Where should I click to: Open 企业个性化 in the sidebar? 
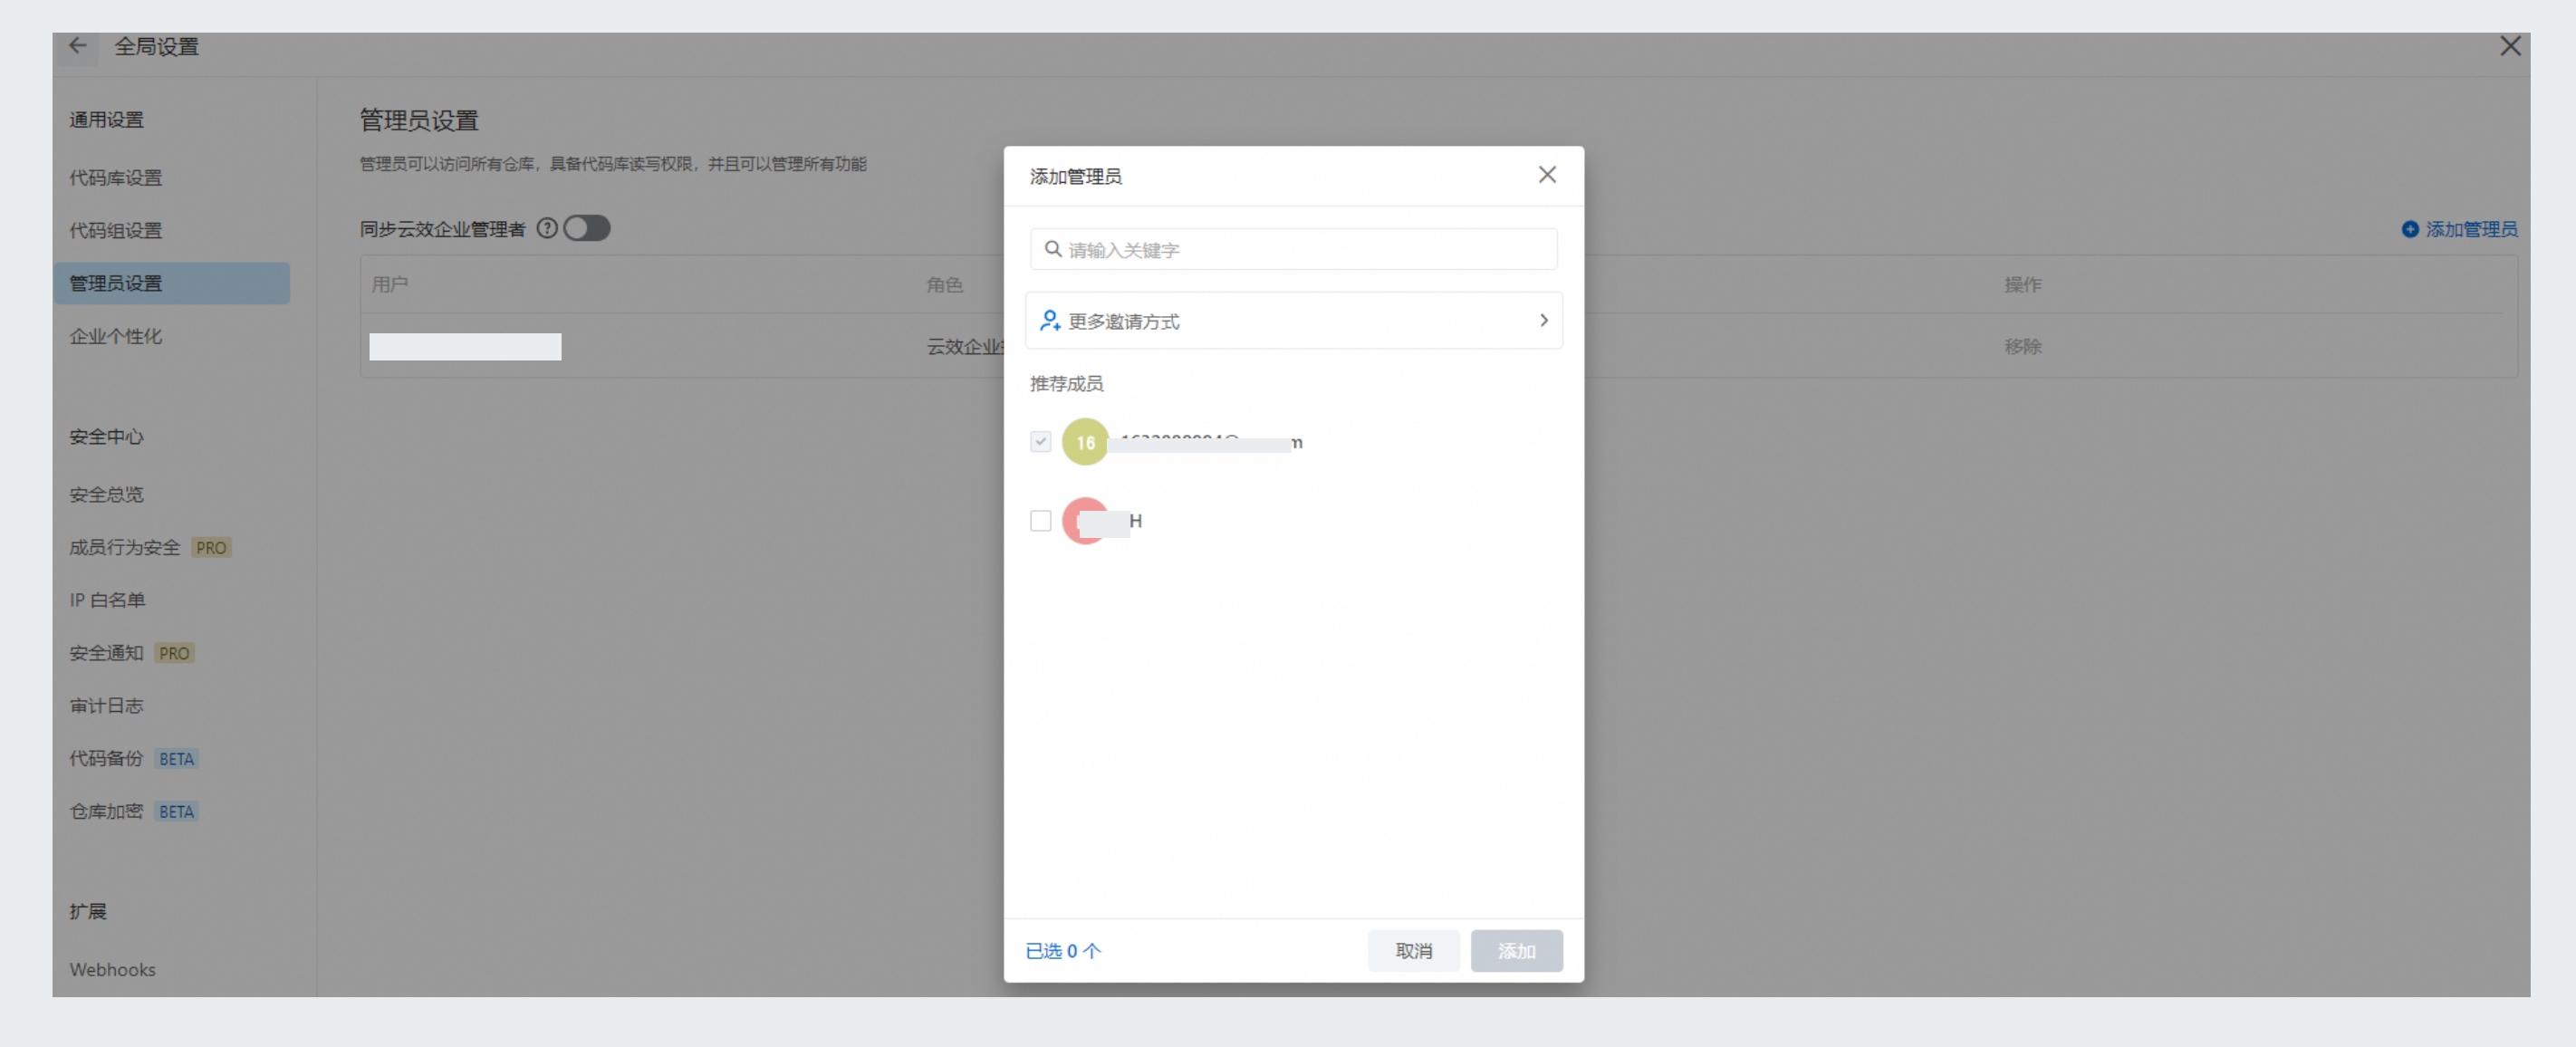point(116,337)
